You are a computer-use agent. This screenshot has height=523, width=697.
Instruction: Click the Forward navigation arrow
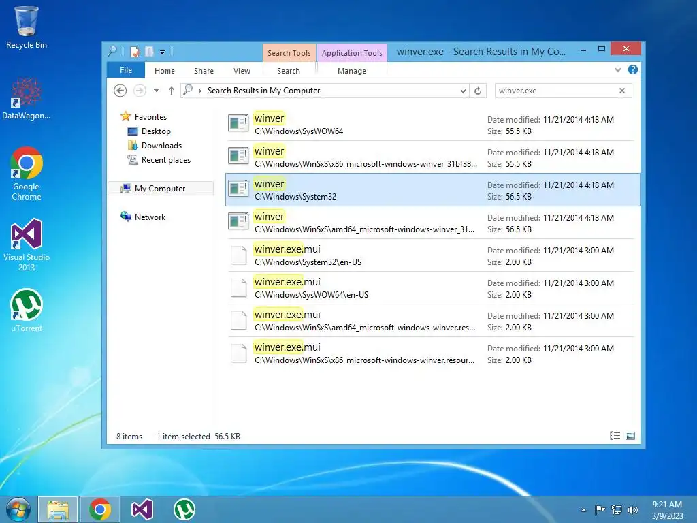140,91
